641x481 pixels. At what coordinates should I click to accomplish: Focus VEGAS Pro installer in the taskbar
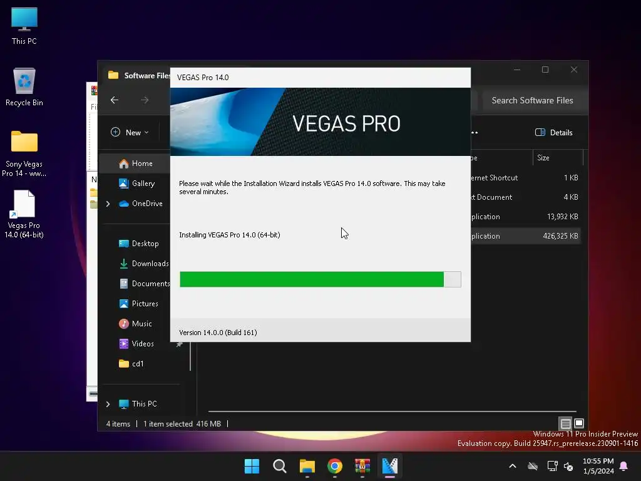pos(390,466)
